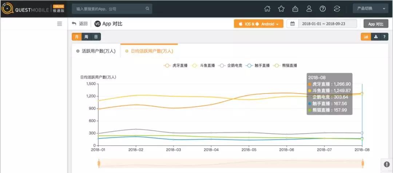Open the home icon in header
393x173 pixels.
[x=267, y=9]
